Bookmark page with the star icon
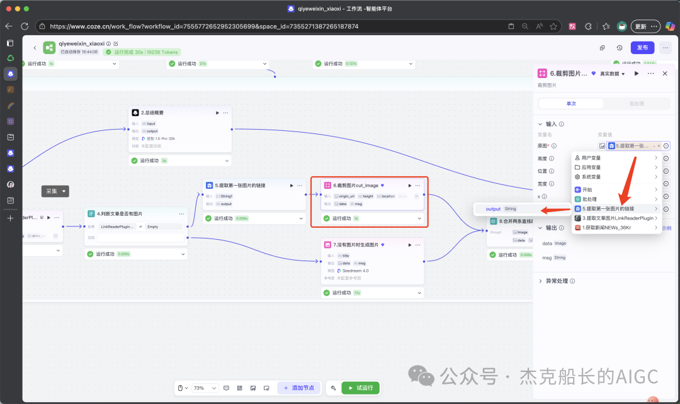This screenshot has width=680, height=404. 553,26
